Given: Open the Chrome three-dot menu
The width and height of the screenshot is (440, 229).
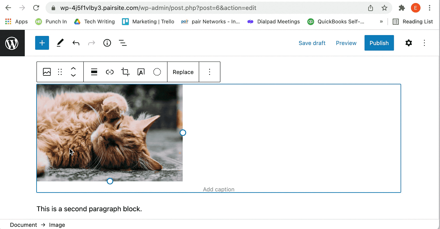Looking at the screenshot, I should point(429,8).
